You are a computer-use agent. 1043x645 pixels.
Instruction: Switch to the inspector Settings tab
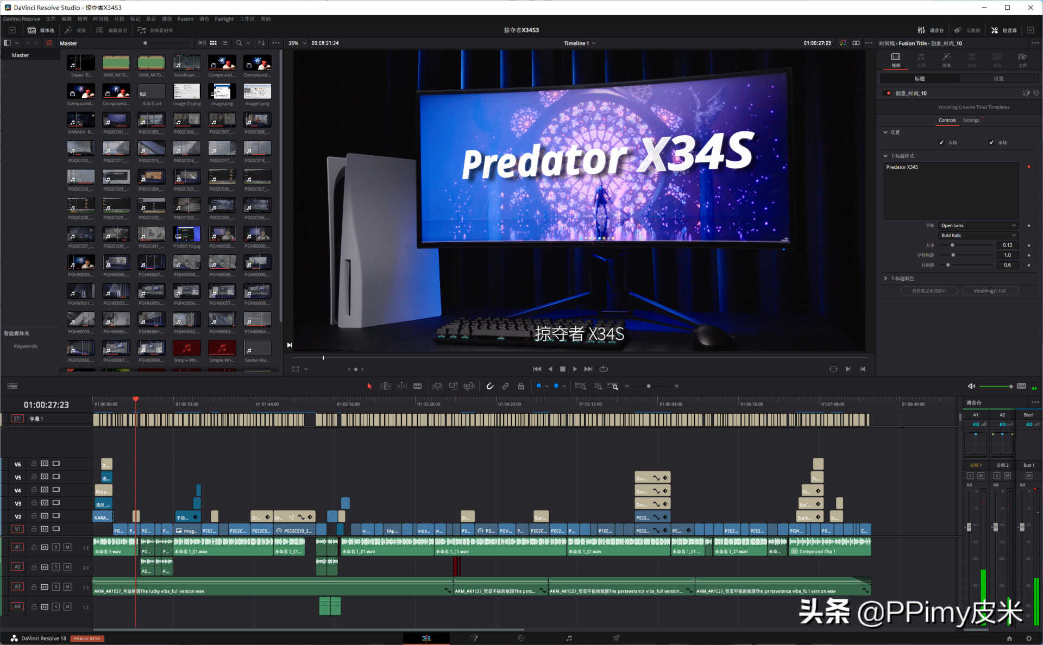click(x=971, y=120)
